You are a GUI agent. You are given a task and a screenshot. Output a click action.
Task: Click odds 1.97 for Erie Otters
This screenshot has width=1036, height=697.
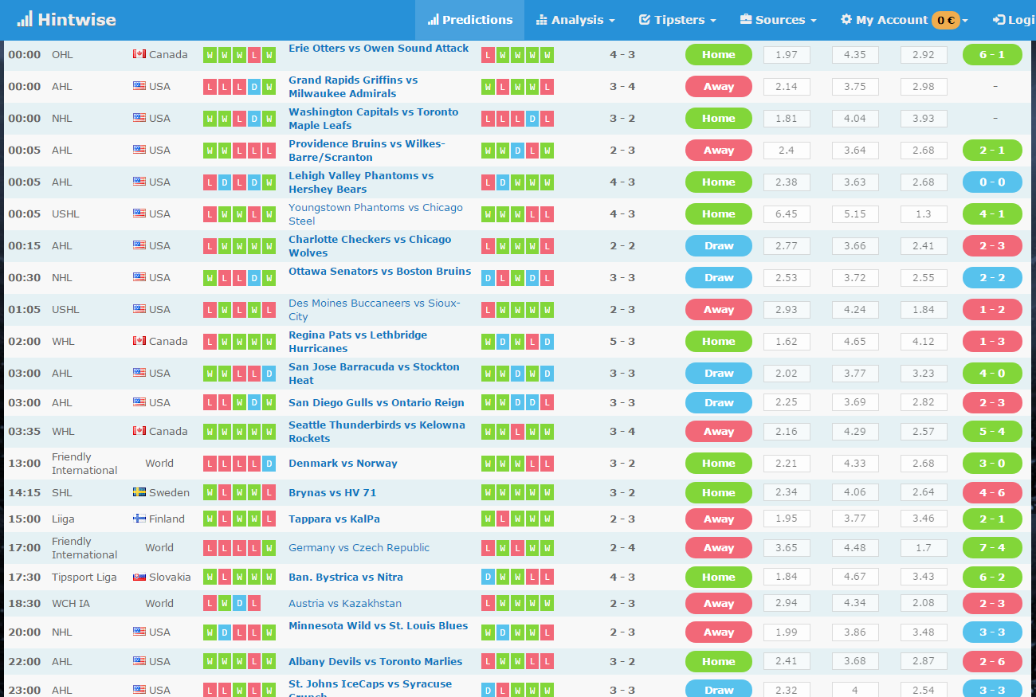coord(787,55)
